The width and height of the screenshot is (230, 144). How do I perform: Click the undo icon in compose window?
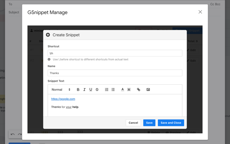[x=13, y=134]
